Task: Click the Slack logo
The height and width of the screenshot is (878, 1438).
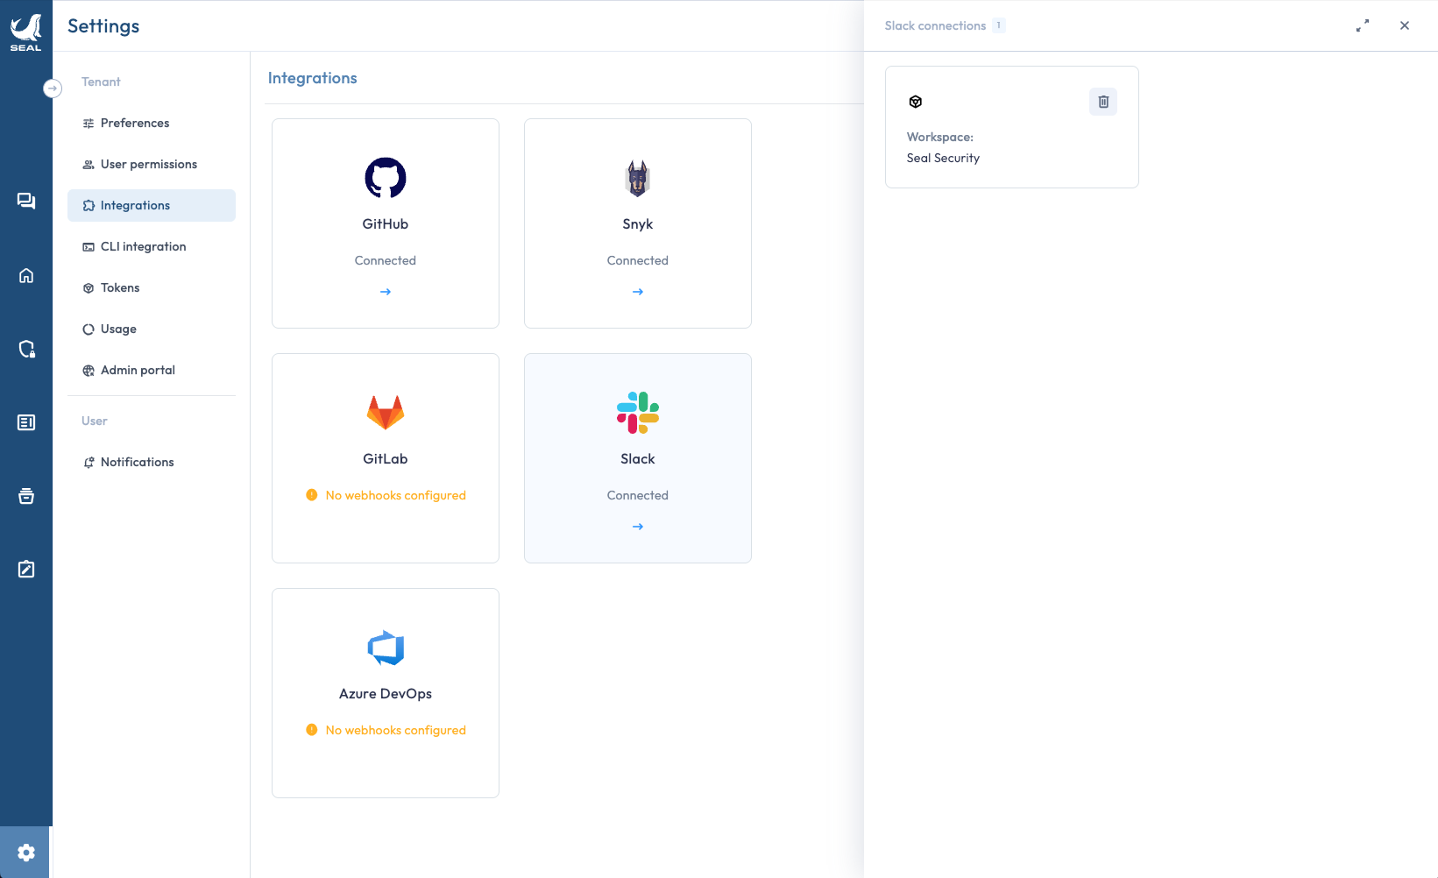Action: click(x=638, y=413)
